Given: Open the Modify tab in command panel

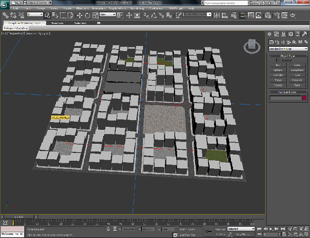Looking at the screenshot, I should tap(277, 33).
